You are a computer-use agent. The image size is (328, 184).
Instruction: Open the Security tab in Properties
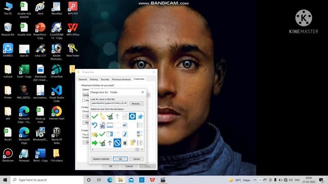pos(105,79)
